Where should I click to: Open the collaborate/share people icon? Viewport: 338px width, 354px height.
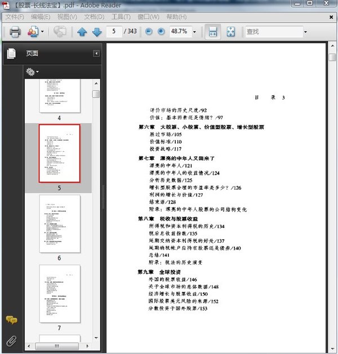(x=33, y=32)
